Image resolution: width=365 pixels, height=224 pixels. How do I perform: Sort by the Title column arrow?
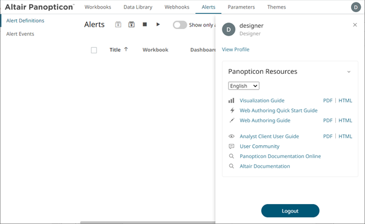[126, 49]
